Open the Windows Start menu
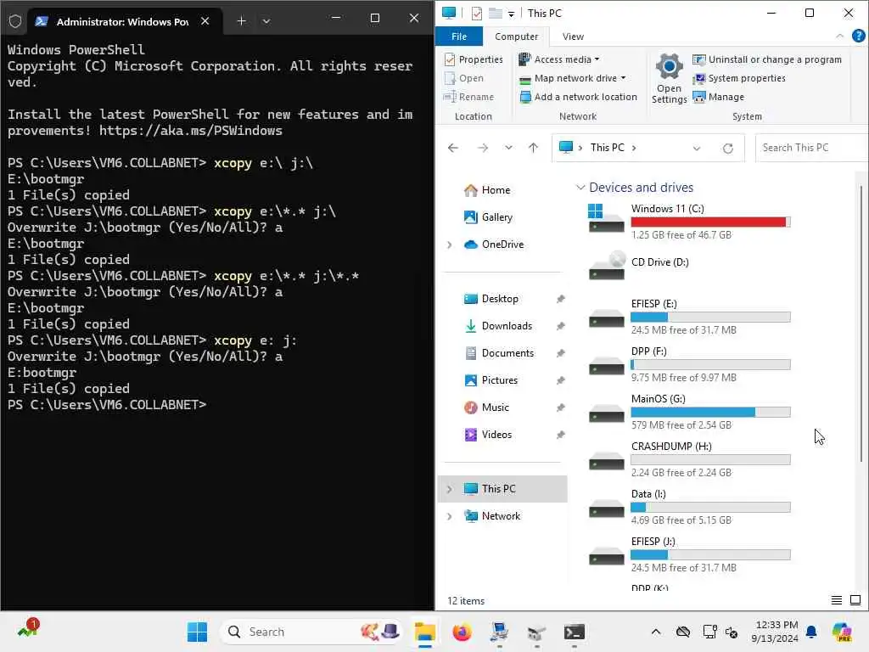The width and height of the screenshot is (869, 652). click(197, 632)
